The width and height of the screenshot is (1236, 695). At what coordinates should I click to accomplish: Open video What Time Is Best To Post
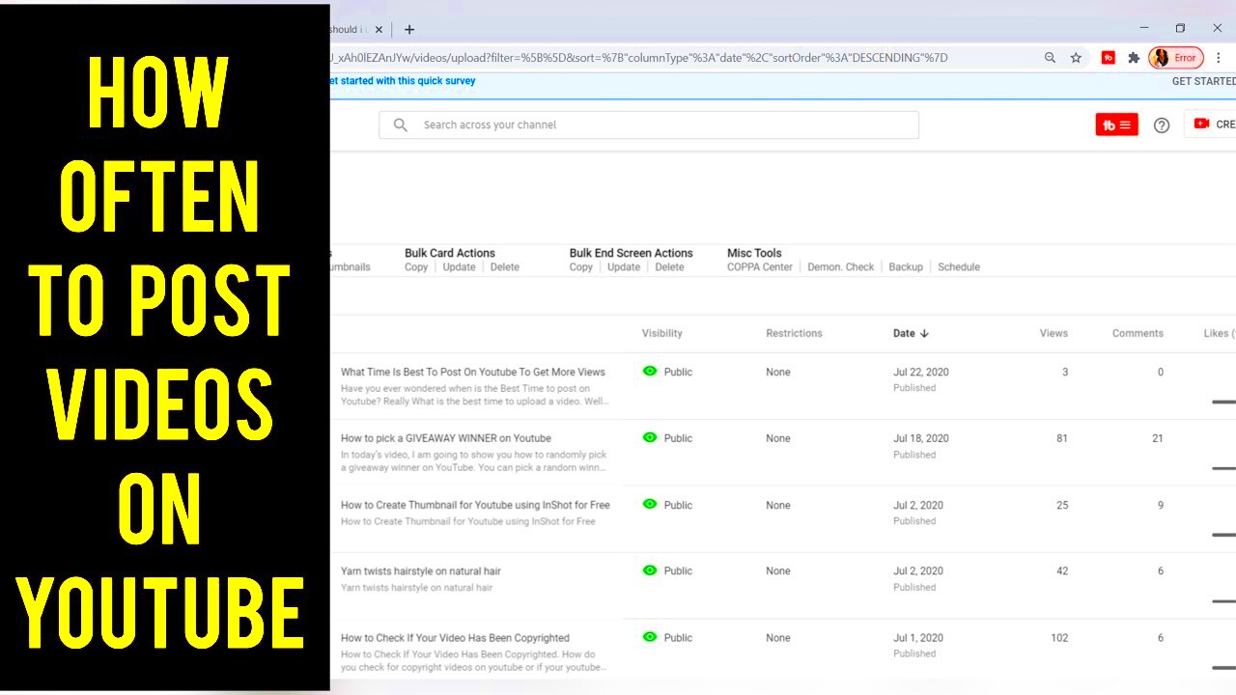pos(473,372)
